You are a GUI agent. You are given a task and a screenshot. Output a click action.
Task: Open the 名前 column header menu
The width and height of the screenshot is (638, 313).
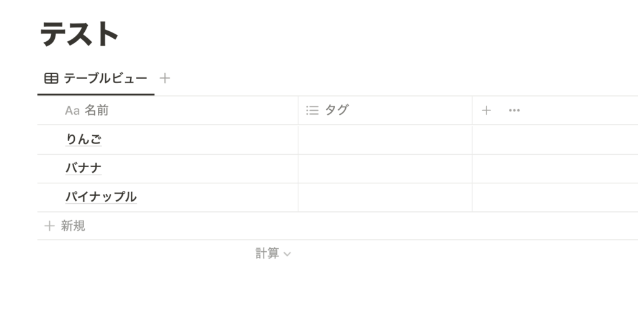click(x=168, y=110)
